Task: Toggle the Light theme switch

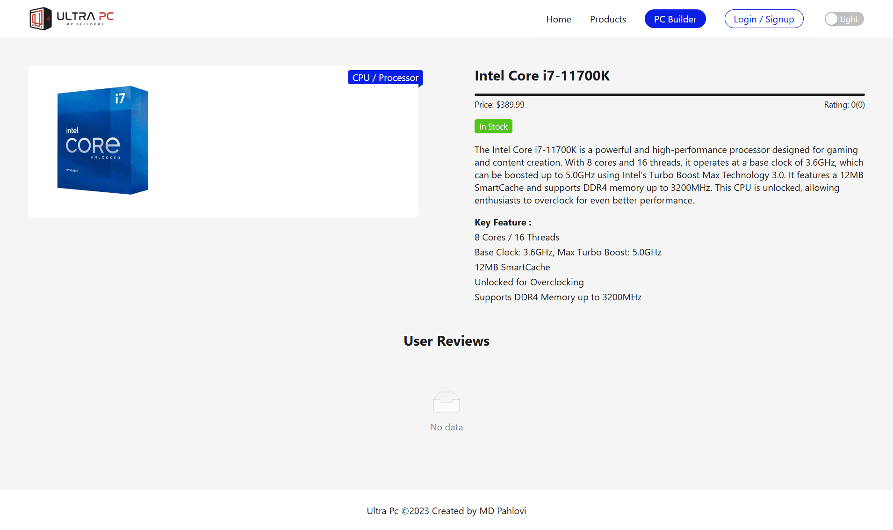Action: pyautogui.click(x=844, y=19)
